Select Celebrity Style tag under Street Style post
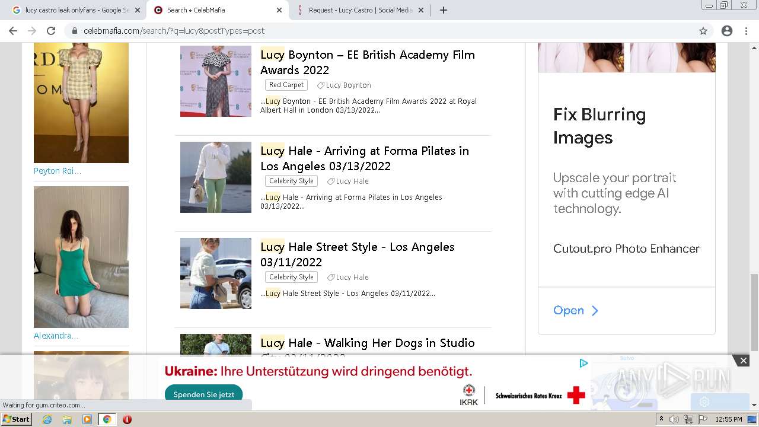 [x=291, y=277]
